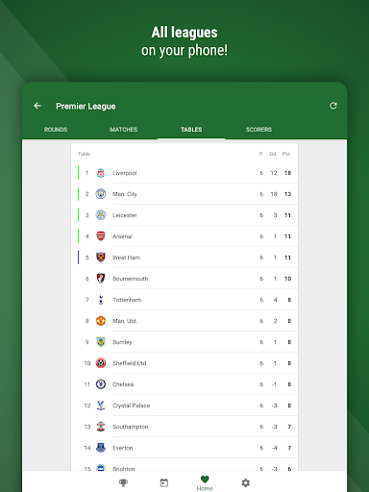
Task: Tap the Pts. column header
Action: [286, 154]
